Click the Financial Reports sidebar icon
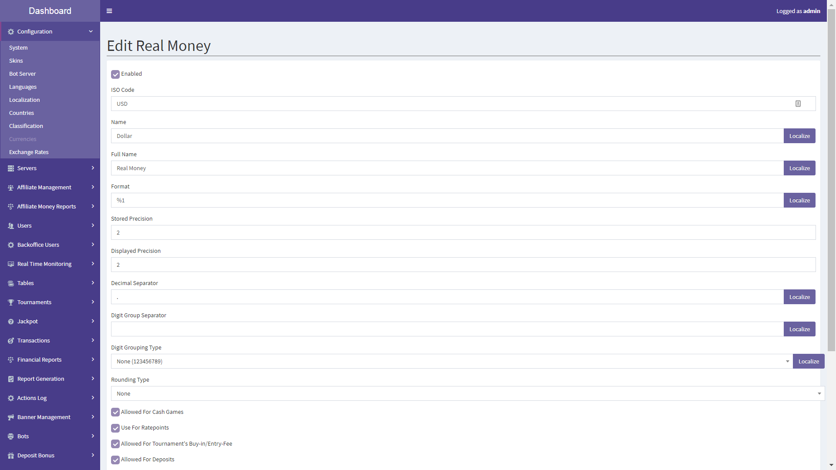836x470 pixels. 11,360
